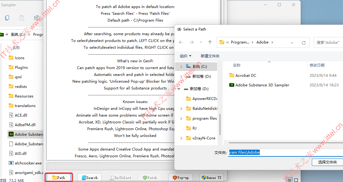
Task: Expand the 系统 (C:) tree node arrow
Action: coord(181,67)
